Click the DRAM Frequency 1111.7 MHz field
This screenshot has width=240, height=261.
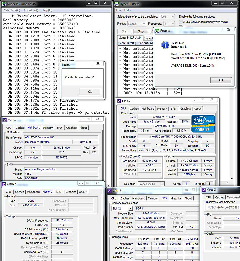click(x=62, y=220)
